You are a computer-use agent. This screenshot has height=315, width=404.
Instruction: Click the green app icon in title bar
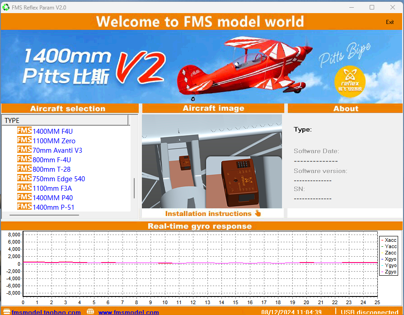point(6,7)
